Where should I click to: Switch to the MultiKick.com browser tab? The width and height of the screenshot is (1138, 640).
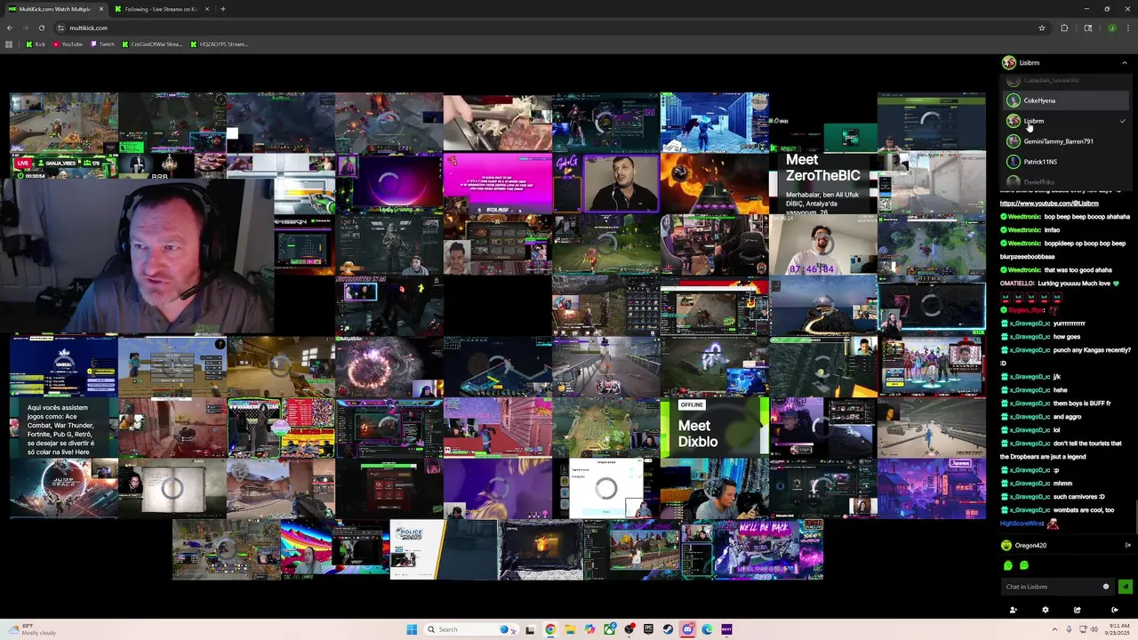pos(55,9)
